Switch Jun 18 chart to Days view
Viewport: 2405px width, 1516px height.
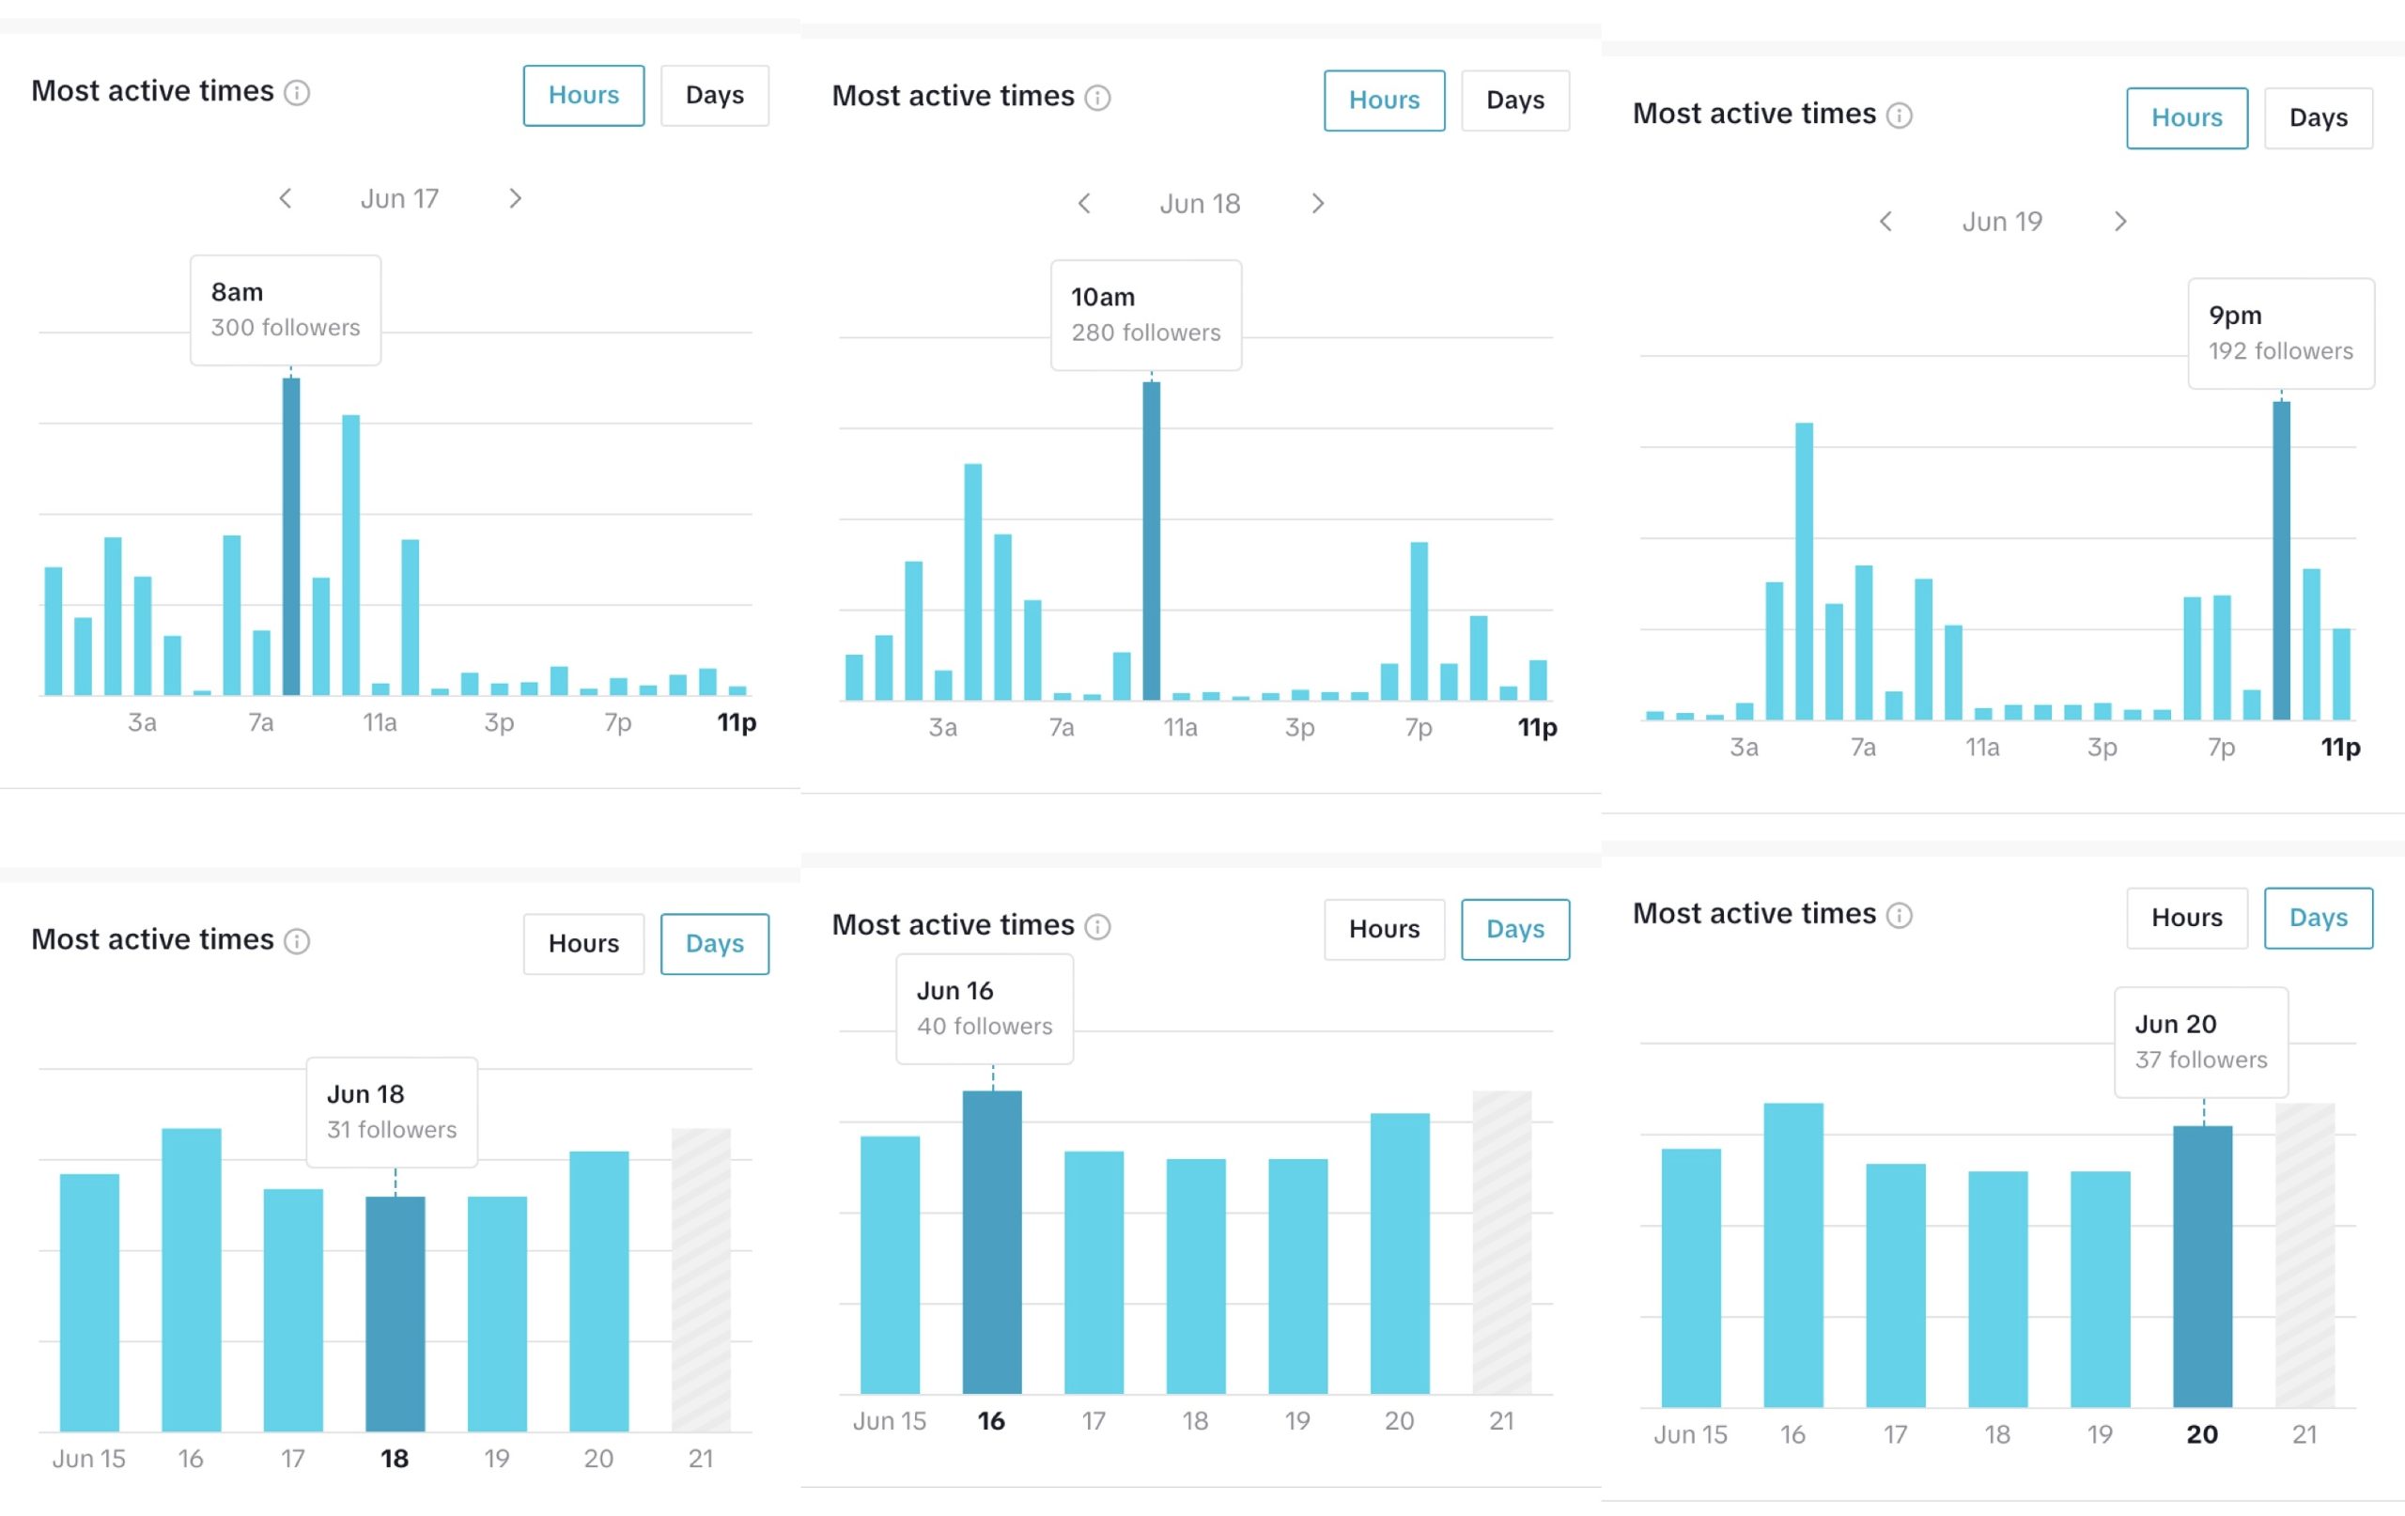1514,101
